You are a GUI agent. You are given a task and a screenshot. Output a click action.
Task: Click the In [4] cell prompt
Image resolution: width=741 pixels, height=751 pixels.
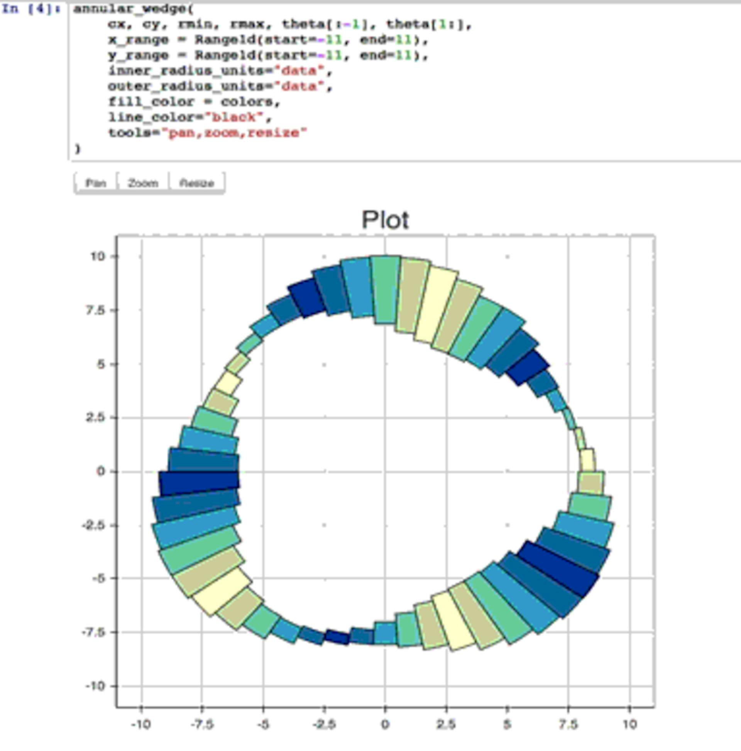coord(31,9)
